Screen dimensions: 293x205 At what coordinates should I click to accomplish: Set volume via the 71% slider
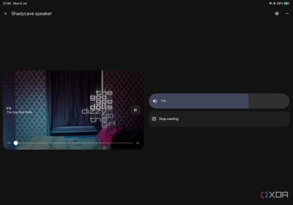click(219, 101)
